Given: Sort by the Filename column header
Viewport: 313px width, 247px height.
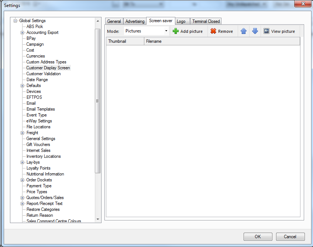Looking at the screenshot, I should tap(221, 41).
